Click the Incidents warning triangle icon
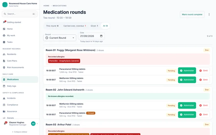This screenshot has height=135, width=216. click(x=4, y=98)
